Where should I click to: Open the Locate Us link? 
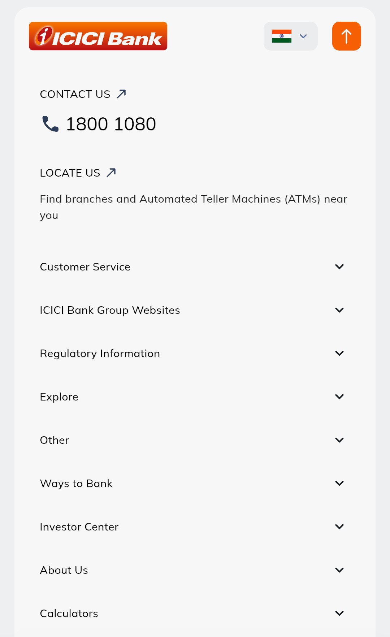pyautogui.click(x=70, y=173)
